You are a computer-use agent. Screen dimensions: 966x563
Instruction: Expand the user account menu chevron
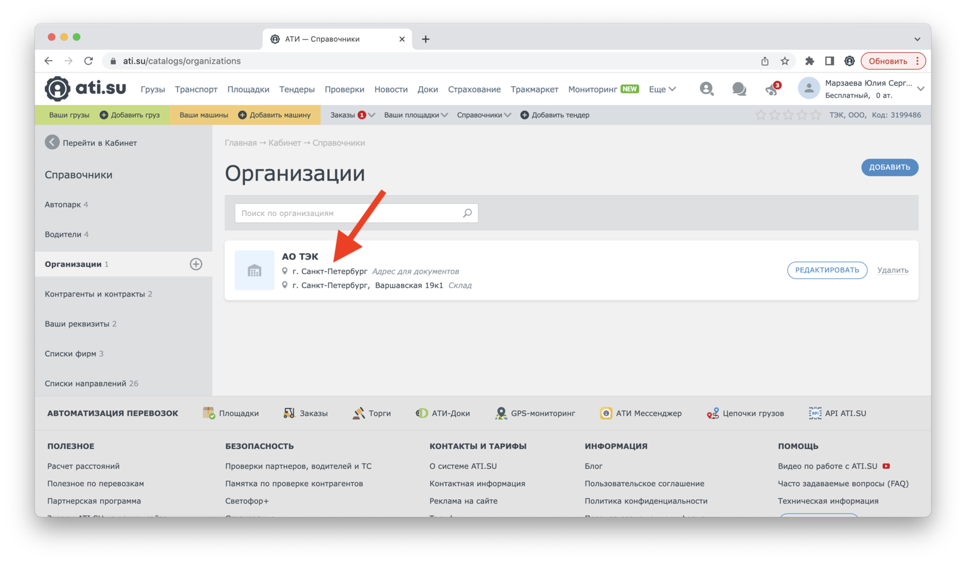921,88
